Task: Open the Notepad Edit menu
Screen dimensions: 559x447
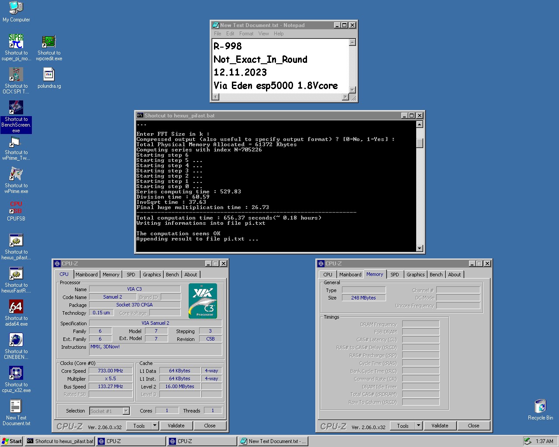Action: click(230, 34)
